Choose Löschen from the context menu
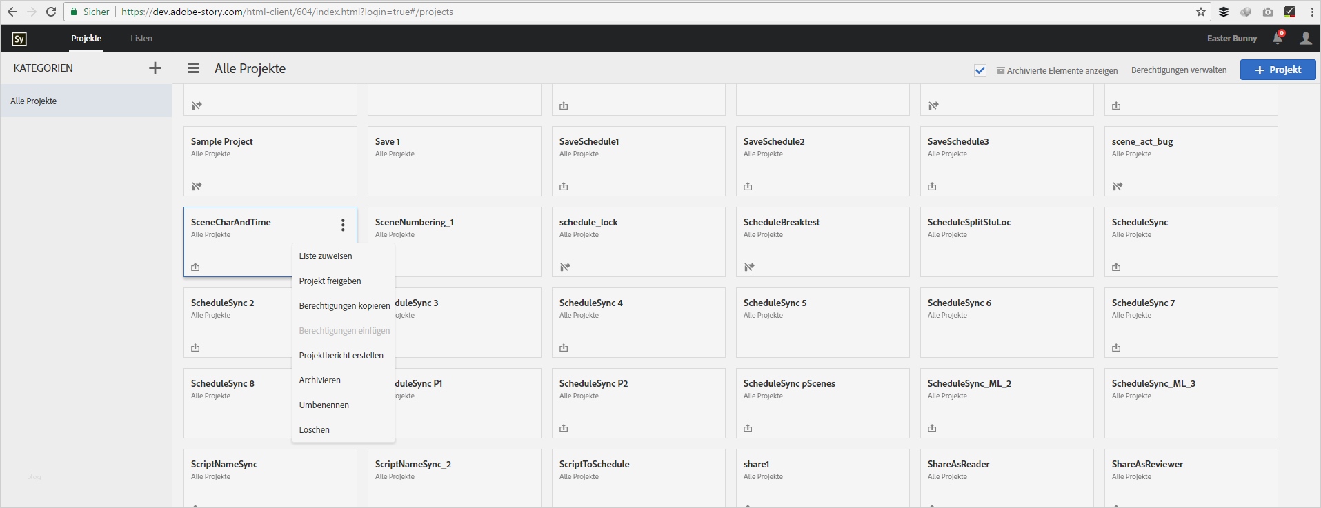Image resolution: width=1321 pixels, height=508 pixels. (344, 430)
